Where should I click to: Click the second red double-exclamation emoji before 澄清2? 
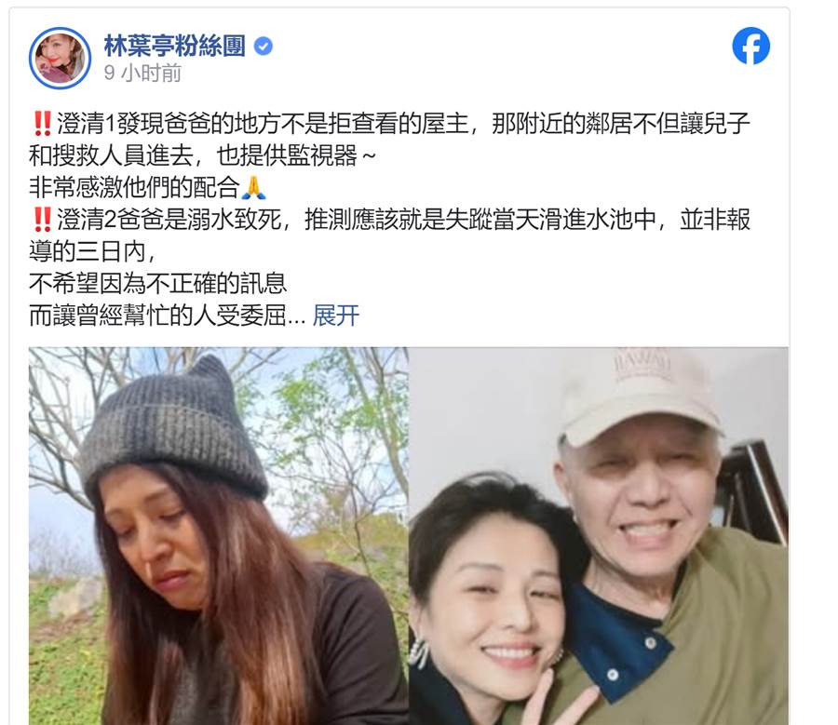tap(42, 220)
